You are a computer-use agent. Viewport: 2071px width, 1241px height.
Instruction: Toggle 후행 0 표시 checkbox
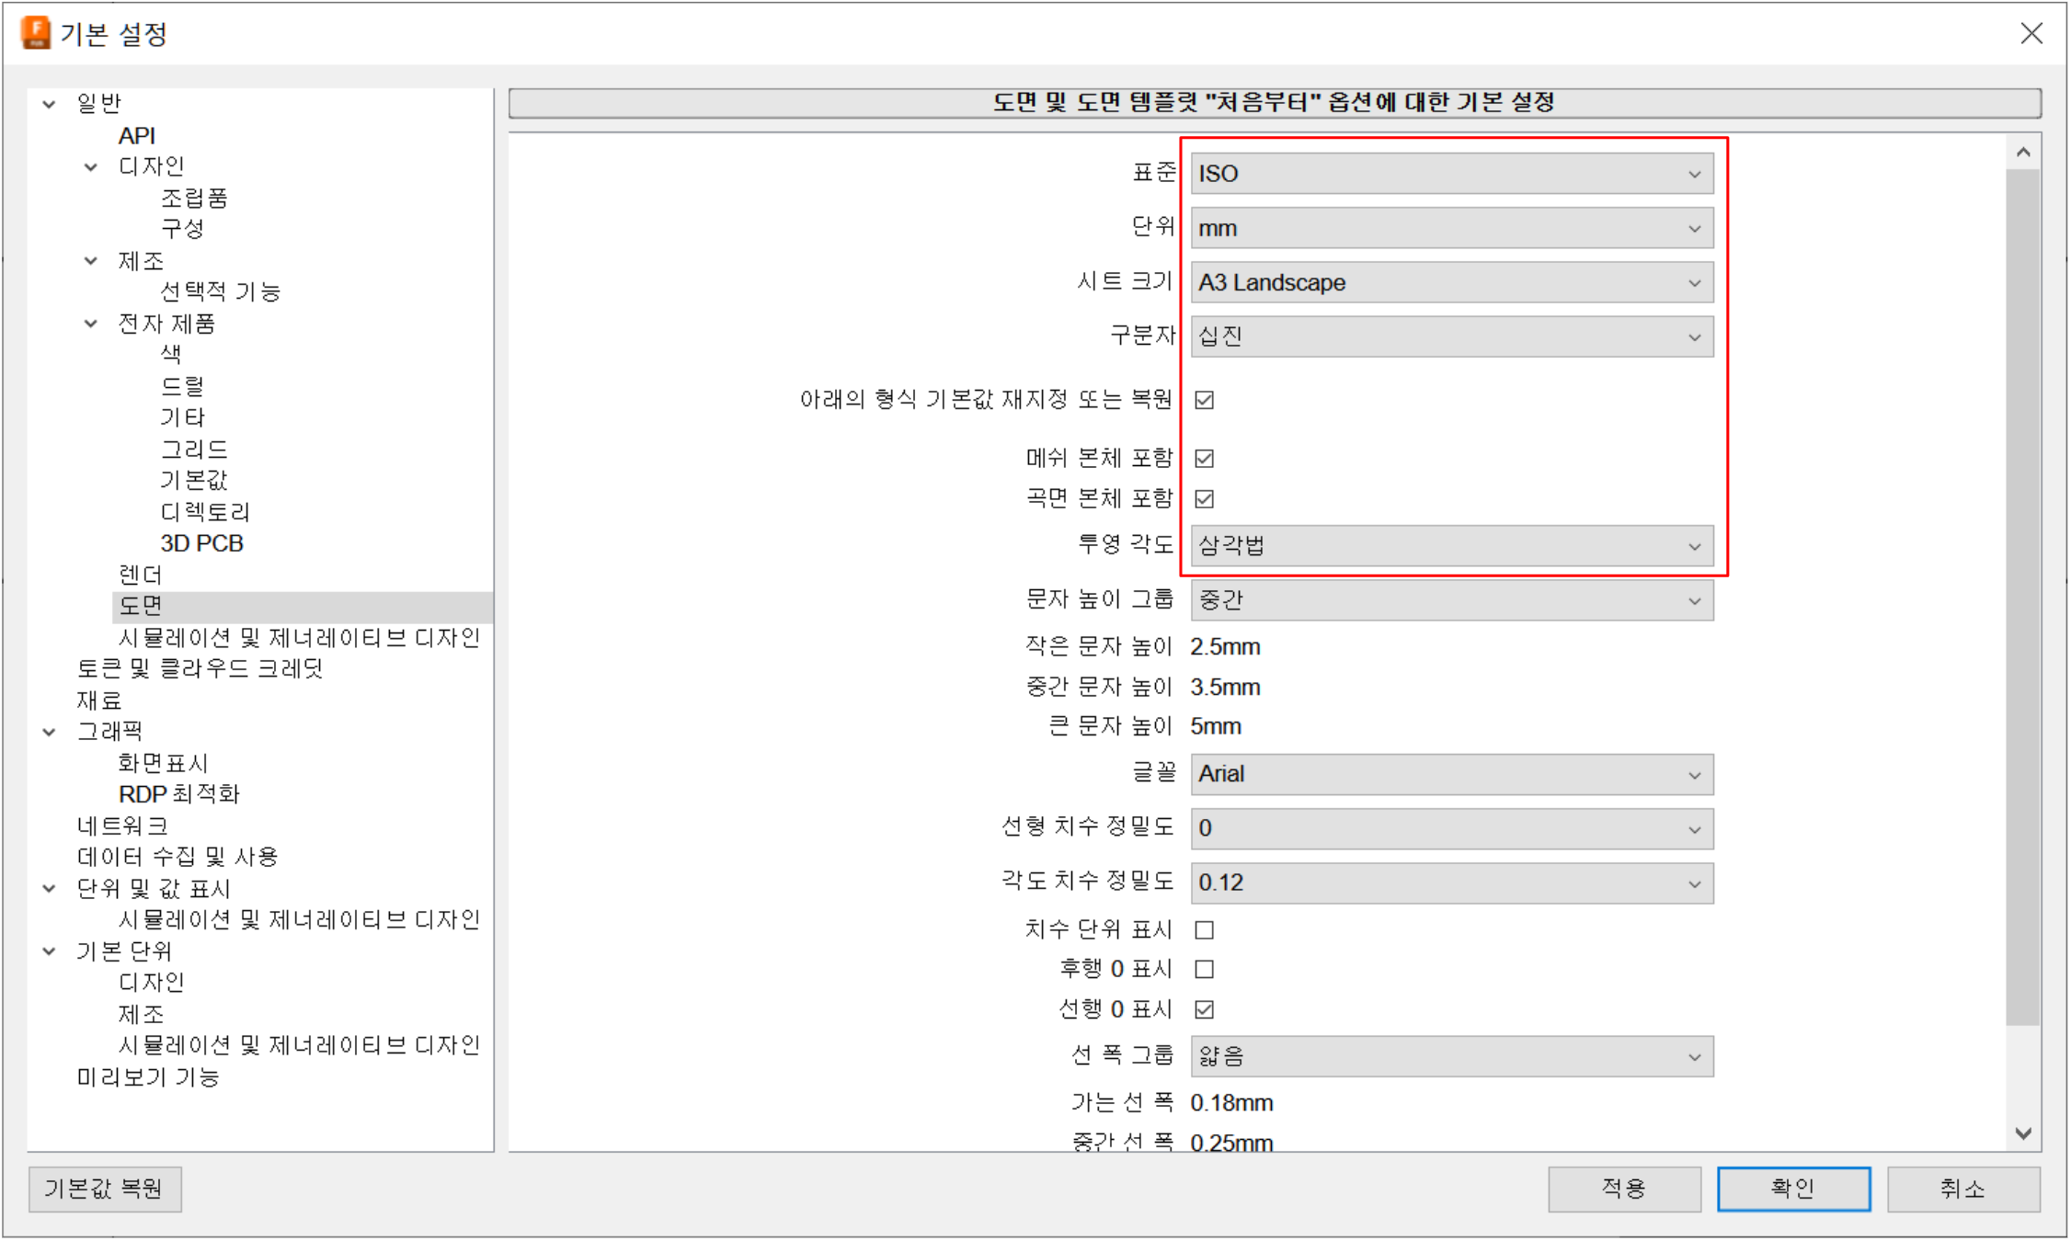(1204, 970)
